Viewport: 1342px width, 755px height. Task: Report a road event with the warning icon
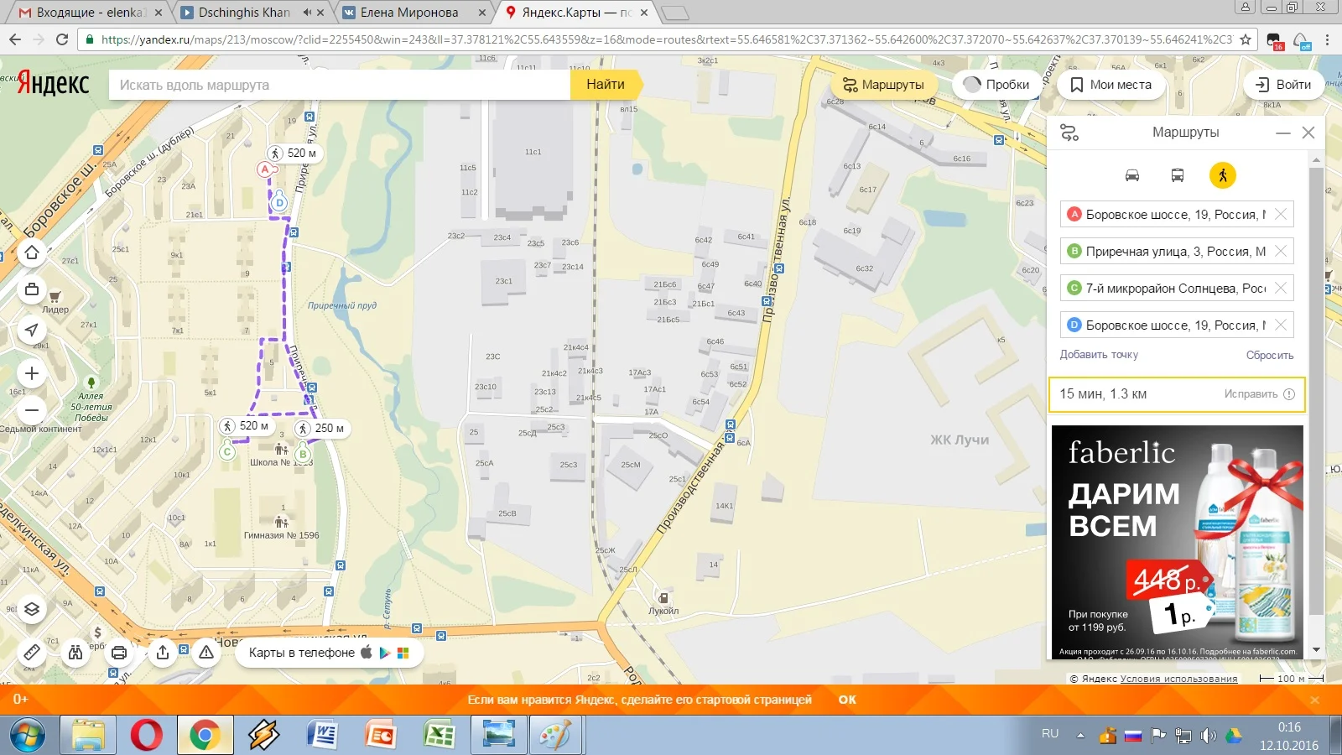click(x=206, y=652)
